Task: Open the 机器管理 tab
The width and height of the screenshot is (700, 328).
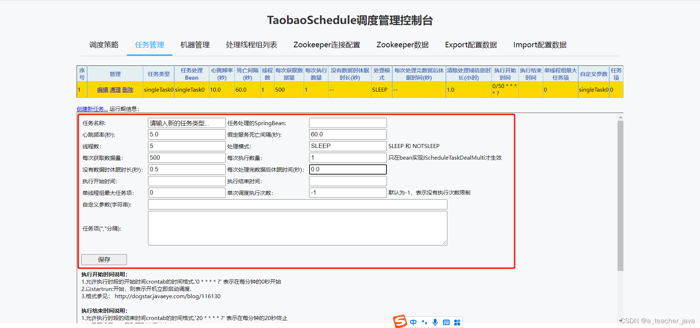Action: (195, 45)
